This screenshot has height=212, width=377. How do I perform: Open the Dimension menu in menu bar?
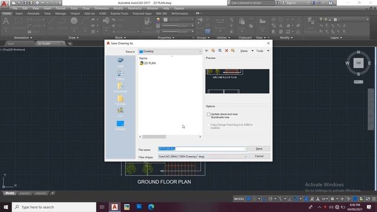(x=101, y=8)
